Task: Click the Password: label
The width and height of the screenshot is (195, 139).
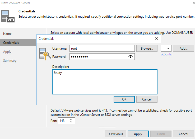Action: [x=59, y=57]
